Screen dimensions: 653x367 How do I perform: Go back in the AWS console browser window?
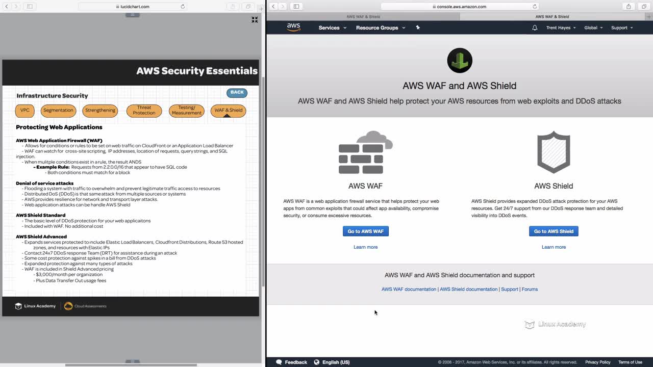point(273,7)
